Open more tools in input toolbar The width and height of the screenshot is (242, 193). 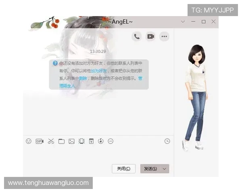[x=111, y=141]
